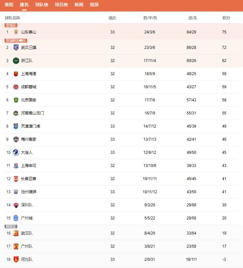This screenshot has height=268, width=243.
Task: Click the 胜/平/负 column header
Action: tap(150, 18)
